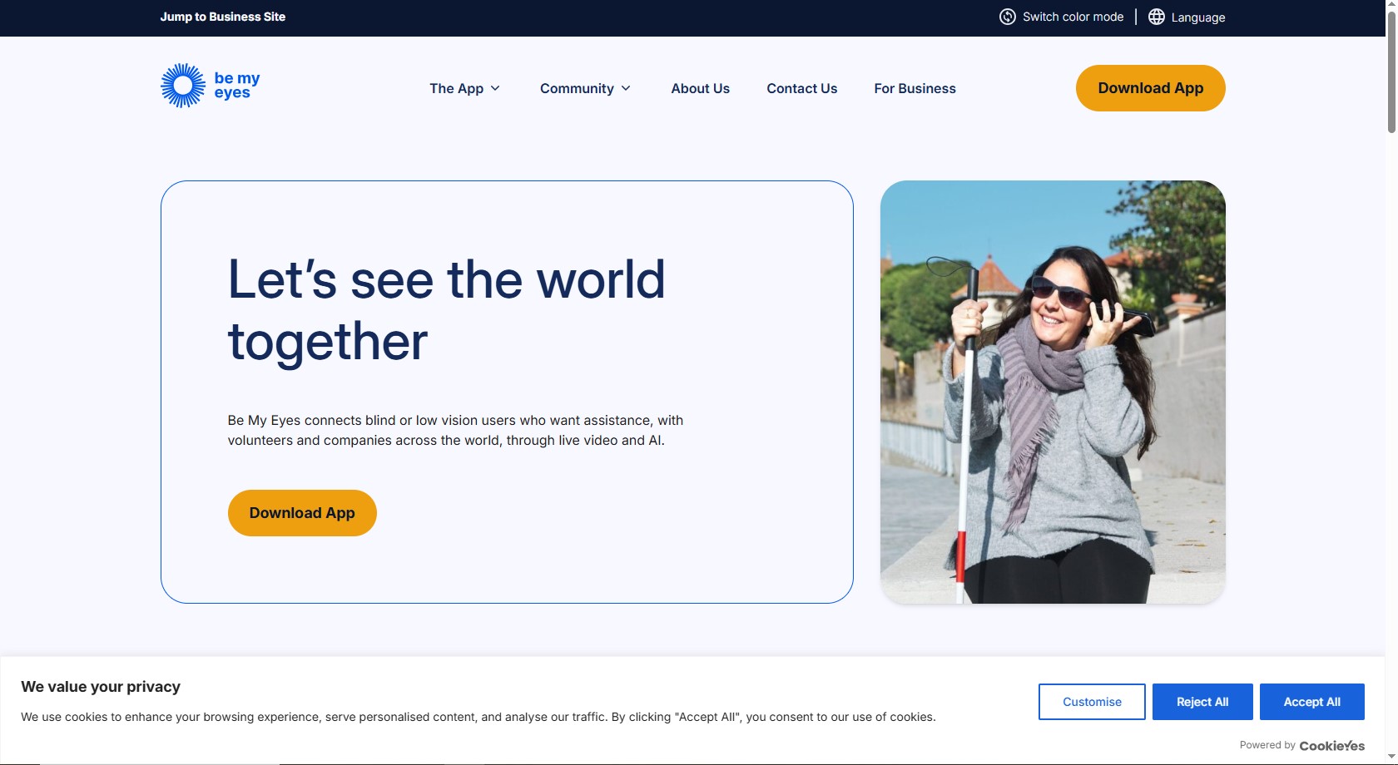Expand the Community menu chevron
Image resolution: width=1398 pixels, height=765 pixels.
(626, 88)
